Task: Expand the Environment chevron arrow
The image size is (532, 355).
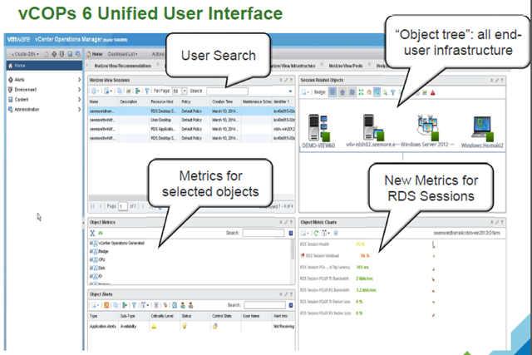Action: coord(79,90)
